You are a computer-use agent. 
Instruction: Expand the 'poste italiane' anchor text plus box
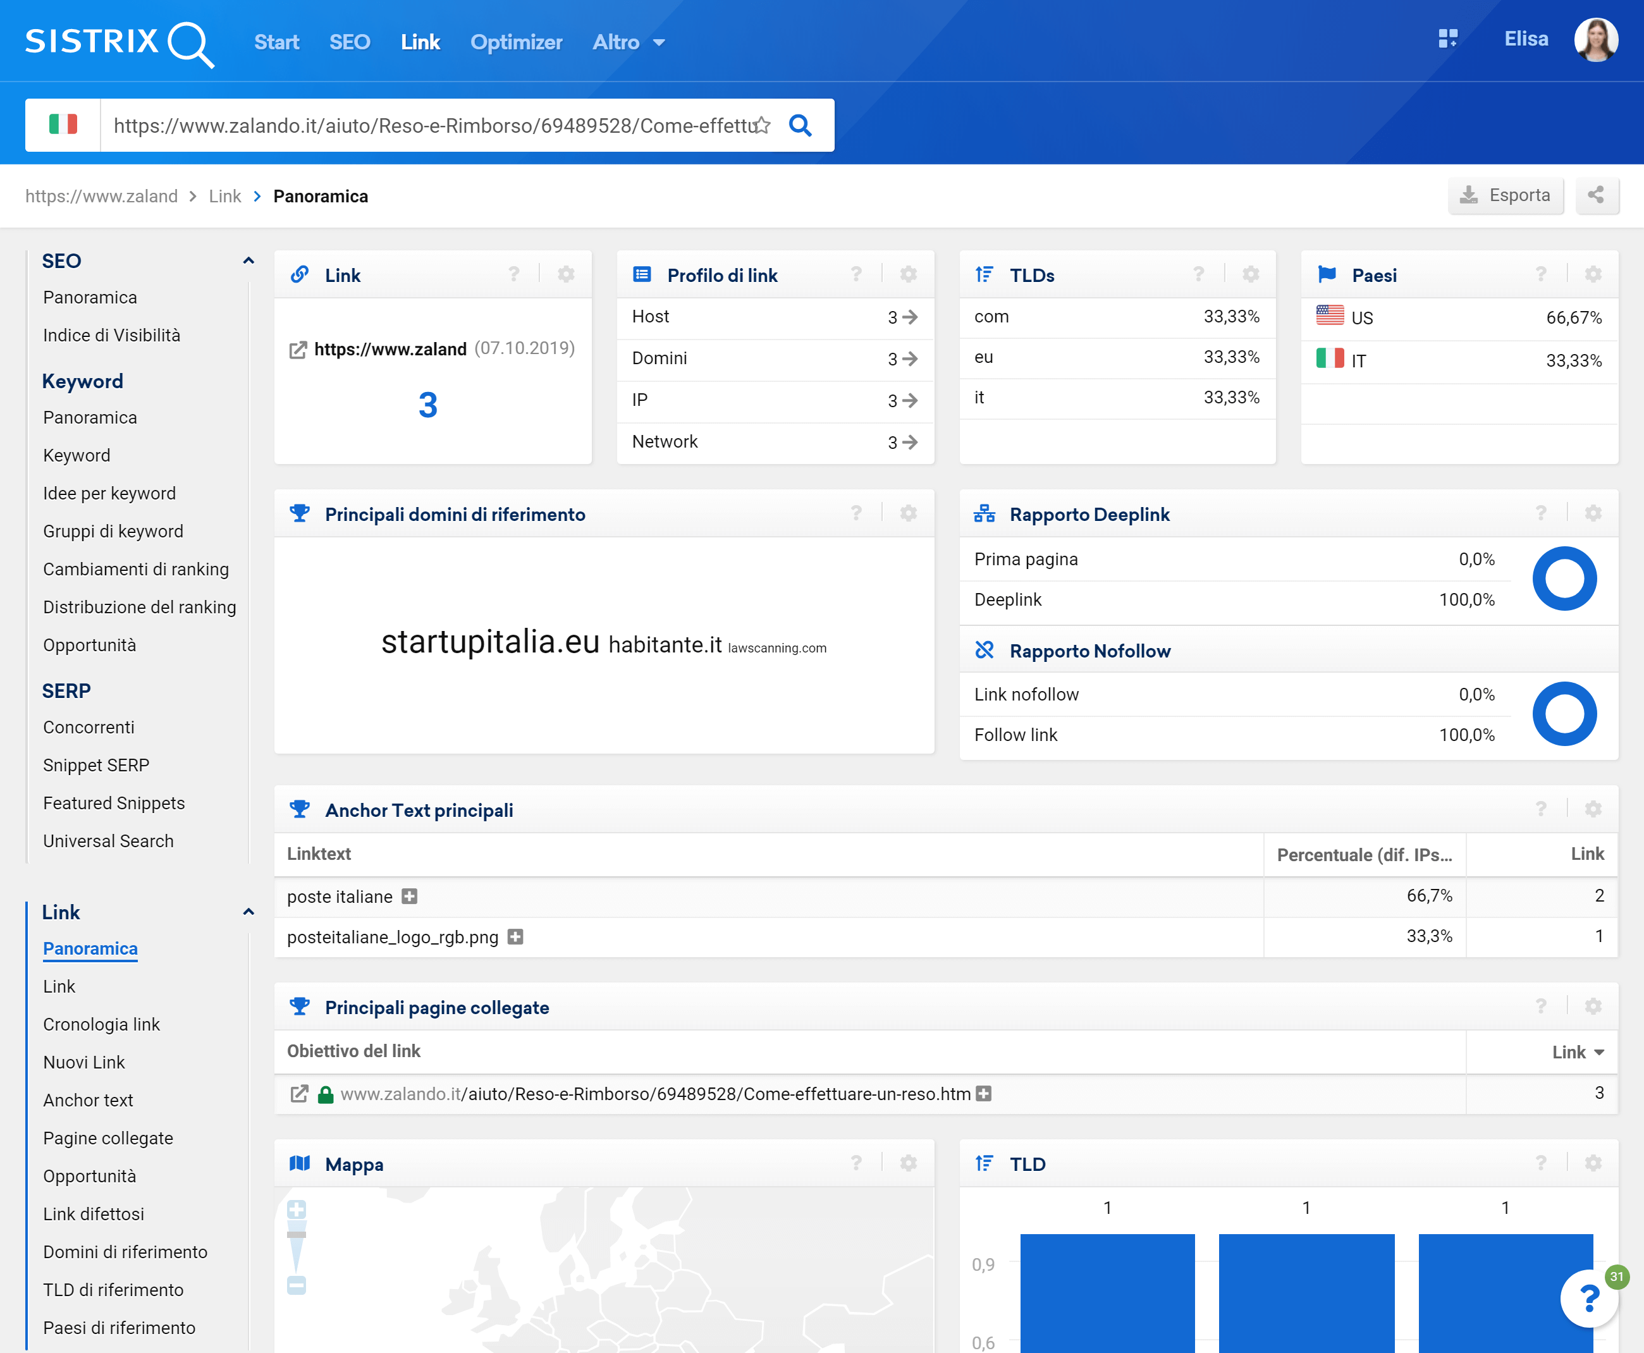coord(409,897)
